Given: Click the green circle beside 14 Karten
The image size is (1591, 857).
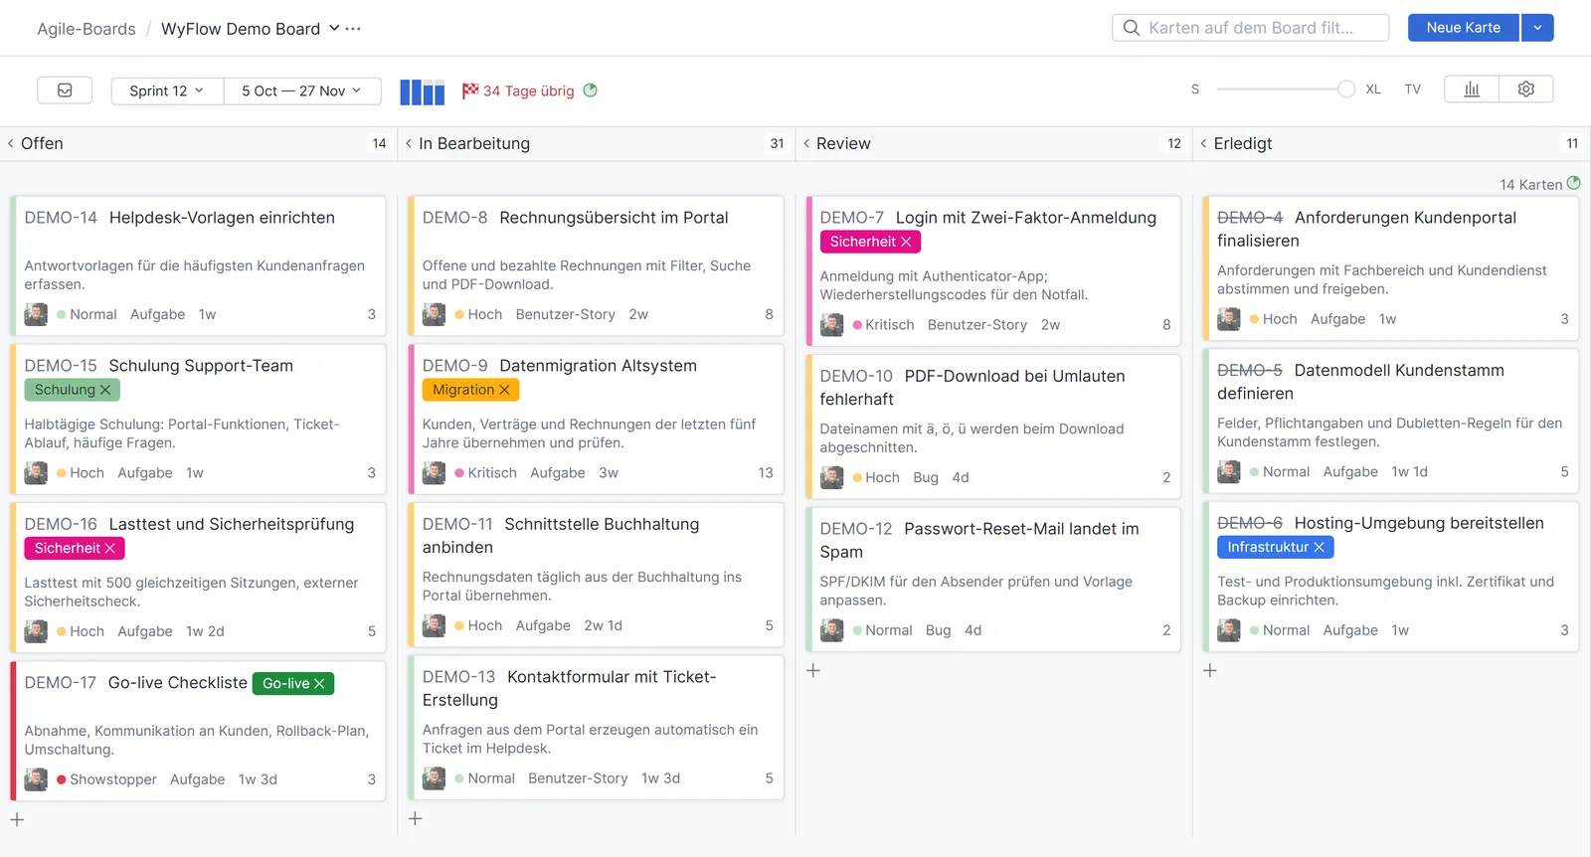Looking at the screenshot, I should click(1574, 183).
